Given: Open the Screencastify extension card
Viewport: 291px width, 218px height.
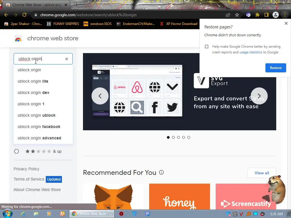Looking at the screenshot, I should coord(246,196).
